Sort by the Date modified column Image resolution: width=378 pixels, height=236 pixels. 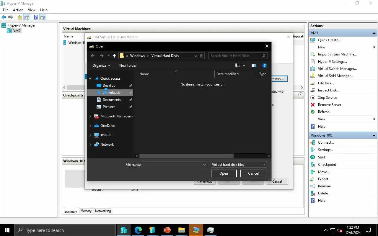(227, 74)
